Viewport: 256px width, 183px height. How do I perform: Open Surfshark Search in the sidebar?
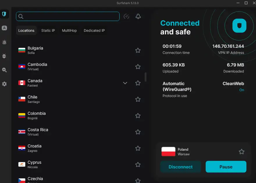click(x=4, y=70)
